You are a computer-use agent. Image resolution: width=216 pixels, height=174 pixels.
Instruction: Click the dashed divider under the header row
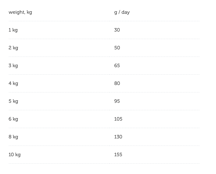[x=104, y=21]
